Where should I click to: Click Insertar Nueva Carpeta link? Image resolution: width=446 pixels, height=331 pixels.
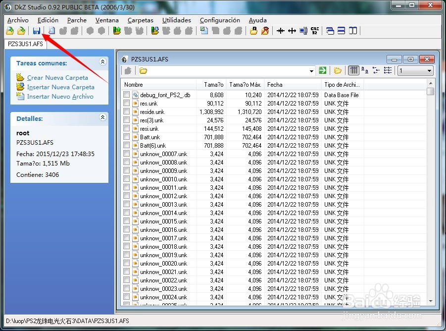tap(60, 87)
